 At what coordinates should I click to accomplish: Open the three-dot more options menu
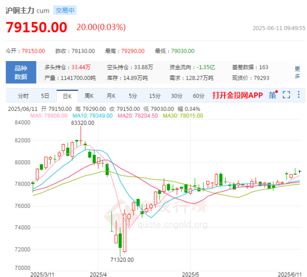(299, 94)
